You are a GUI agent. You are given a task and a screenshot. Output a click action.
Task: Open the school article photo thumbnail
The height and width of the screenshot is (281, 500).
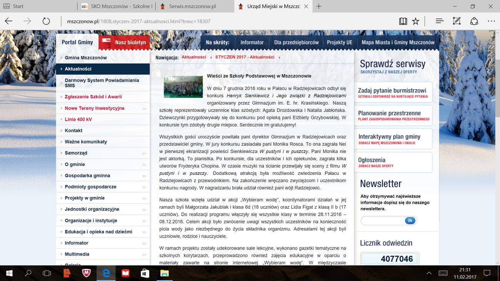pos(183,87)
